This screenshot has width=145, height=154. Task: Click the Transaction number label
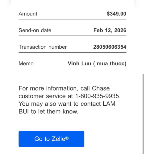pos(43,47)
